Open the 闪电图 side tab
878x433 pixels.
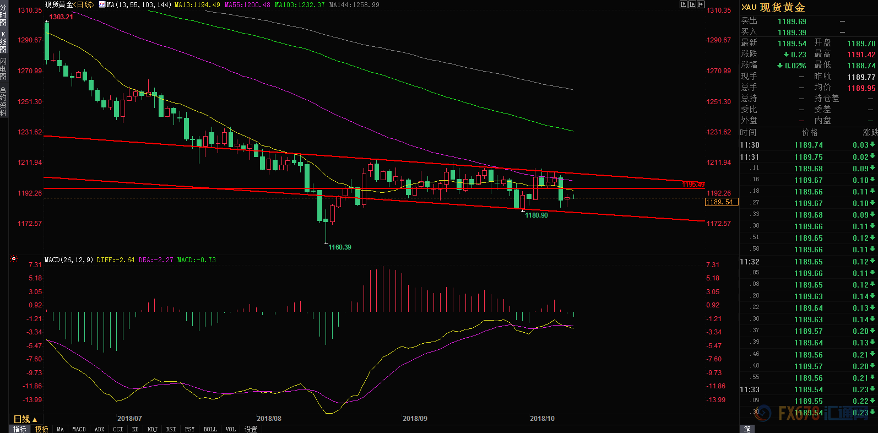(3, 68)
